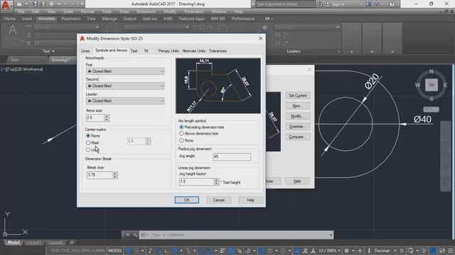Select None radio button under Center marks
Viewport: 455px width, 255px height.
pos(88,135)
